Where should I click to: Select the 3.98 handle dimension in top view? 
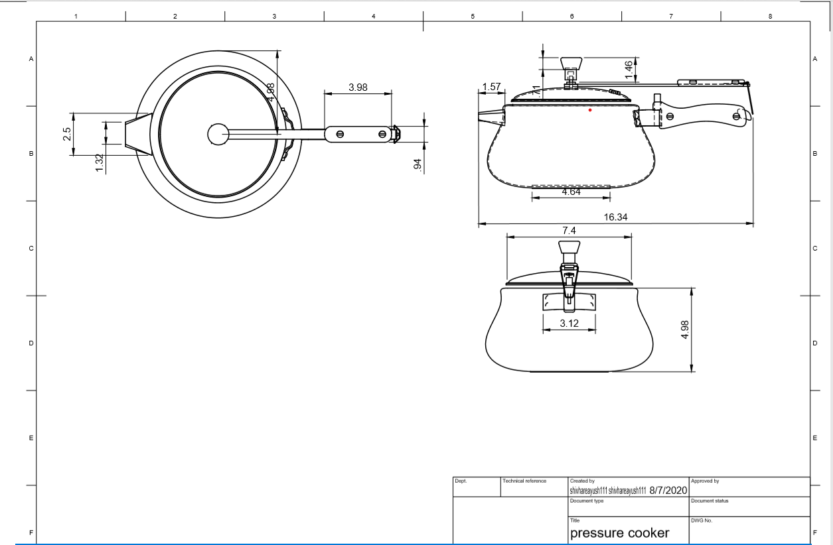click(358, 87)
